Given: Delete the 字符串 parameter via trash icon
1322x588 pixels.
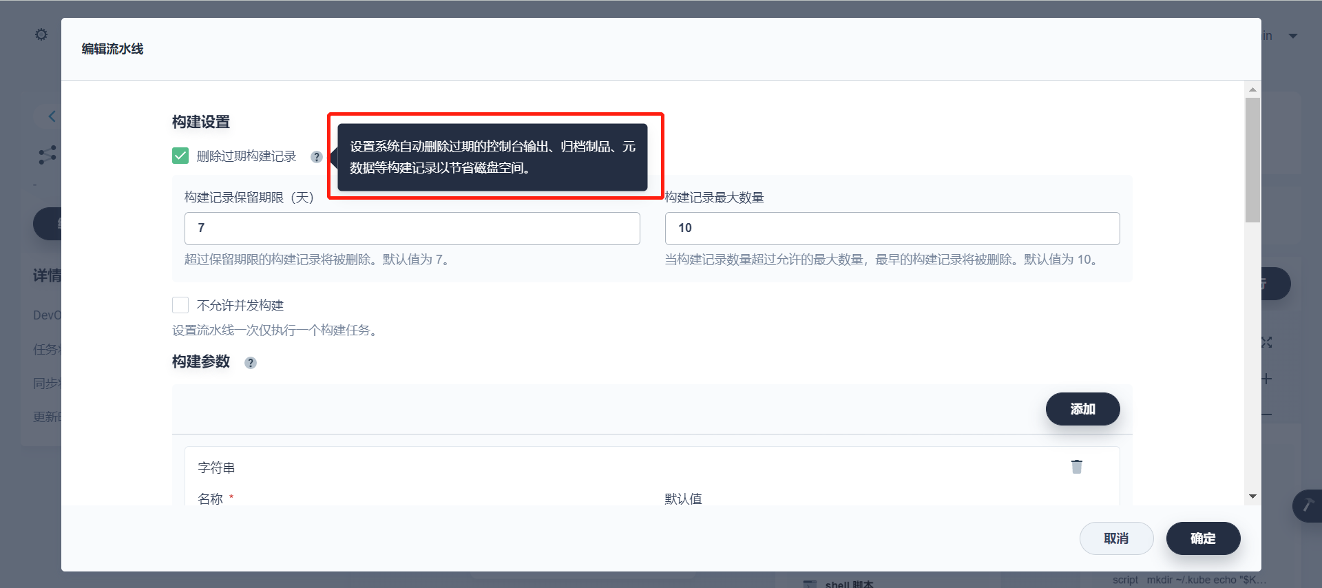Looking at the screenshot, I should point(1077,467).
